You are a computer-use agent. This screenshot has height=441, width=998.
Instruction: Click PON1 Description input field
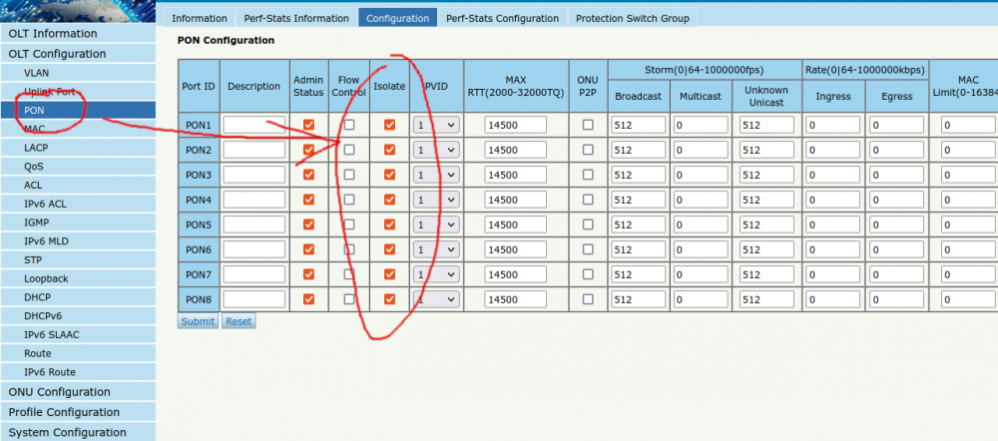pyautogui.click(x=253, y=125)
